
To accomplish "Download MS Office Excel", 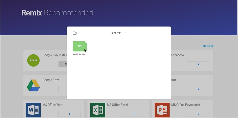I will coord(134,114).
